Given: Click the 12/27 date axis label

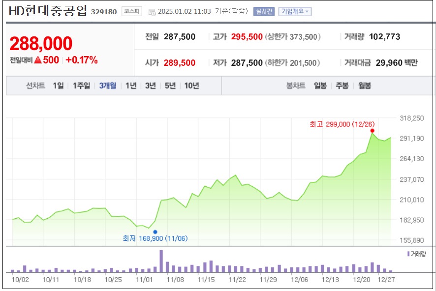Looking at the screenshot, I should tap(386, 279).
